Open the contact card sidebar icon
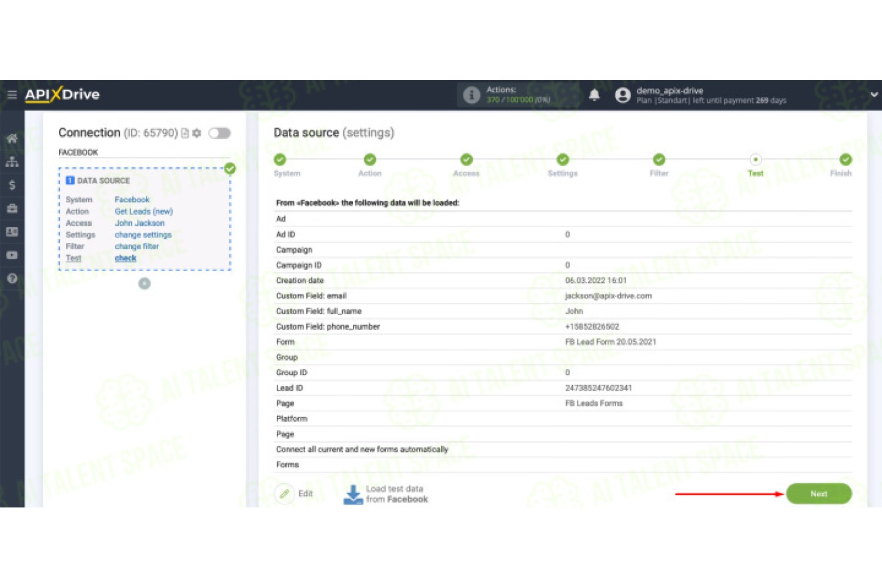 tap(12, 232)
